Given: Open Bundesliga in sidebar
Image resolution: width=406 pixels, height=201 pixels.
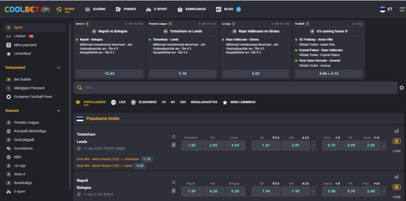Looking at the screenshot, I should click(23, 183).
